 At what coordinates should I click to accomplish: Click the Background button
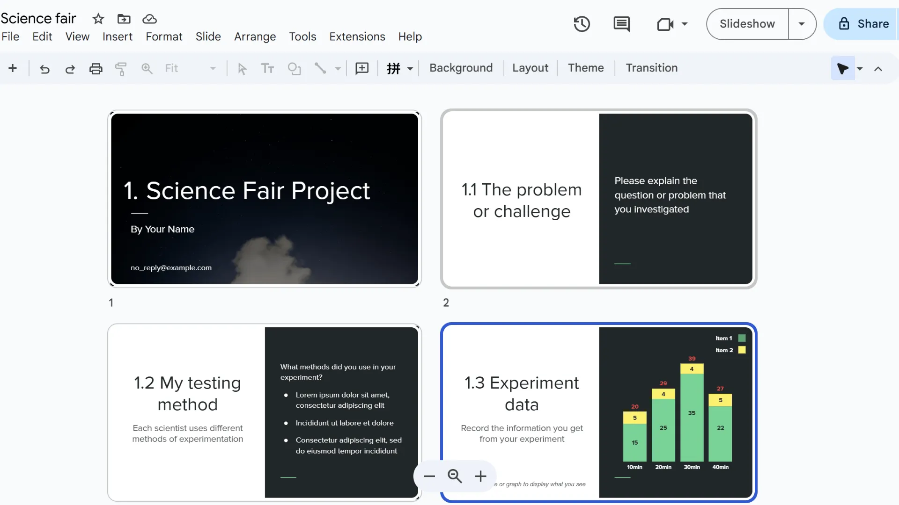(461, 68)
